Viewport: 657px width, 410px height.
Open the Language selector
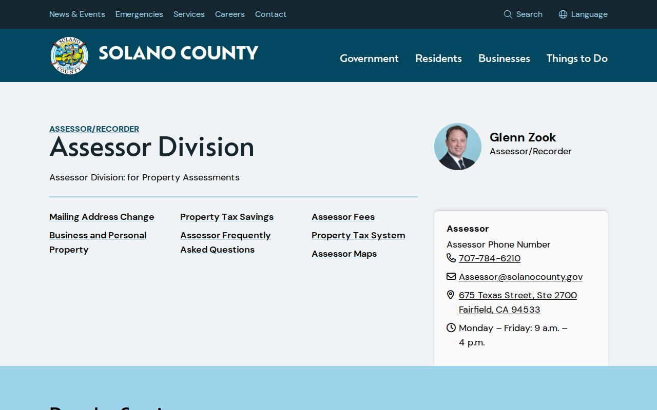(x=589, y=14)
